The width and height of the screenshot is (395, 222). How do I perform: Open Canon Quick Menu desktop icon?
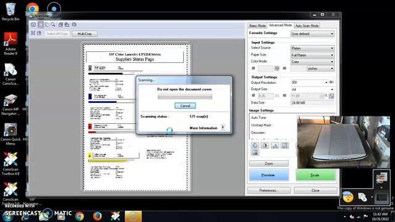(10, 134)
